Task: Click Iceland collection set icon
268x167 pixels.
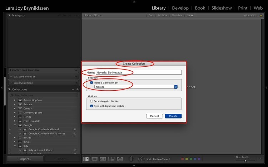Action: pos(20,138)
